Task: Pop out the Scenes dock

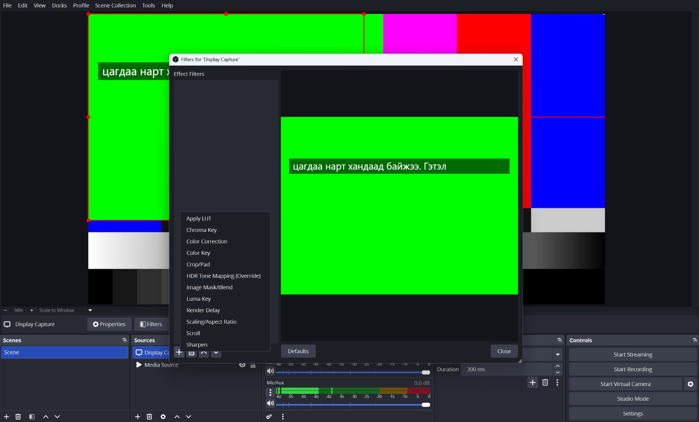Action: click(124, 340)
